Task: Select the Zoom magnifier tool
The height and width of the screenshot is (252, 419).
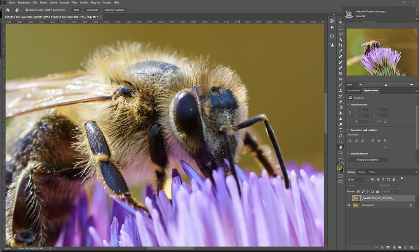Action: coord(341,152)
